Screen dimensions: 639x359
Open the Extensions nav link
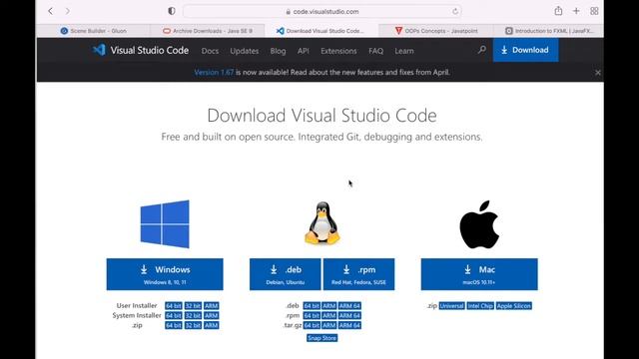click(338, 51)
